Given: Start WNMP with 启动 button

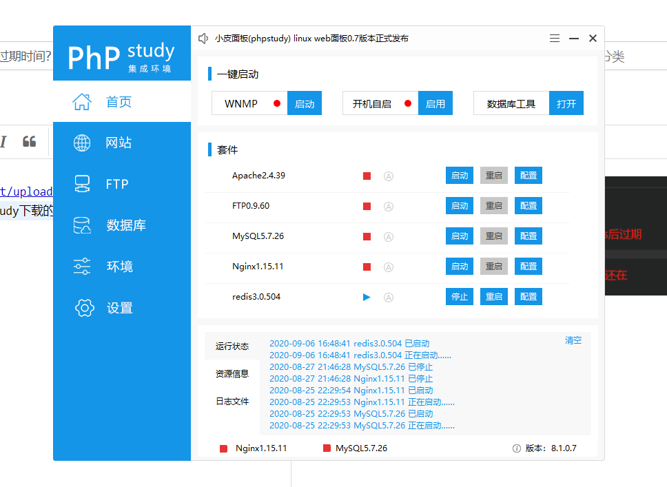Looking at the screenshot, I should [305, 103].
